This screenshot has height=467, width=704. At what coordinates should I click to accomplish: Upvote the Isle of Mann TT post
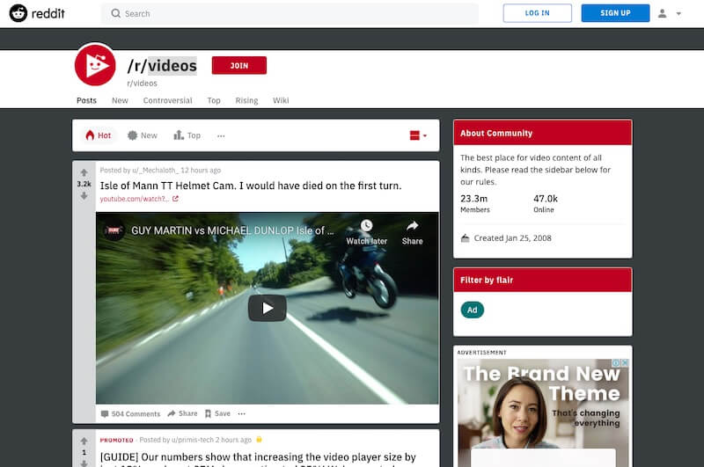(84, 172)
